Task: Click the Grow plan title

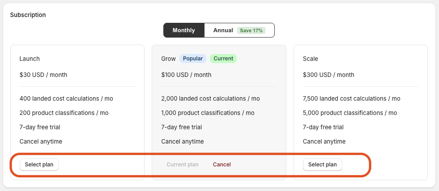Action: coord(168,59)
